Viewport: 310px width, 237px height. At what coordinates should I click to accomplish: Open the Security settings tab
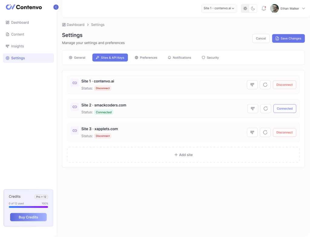pos(210,57)
